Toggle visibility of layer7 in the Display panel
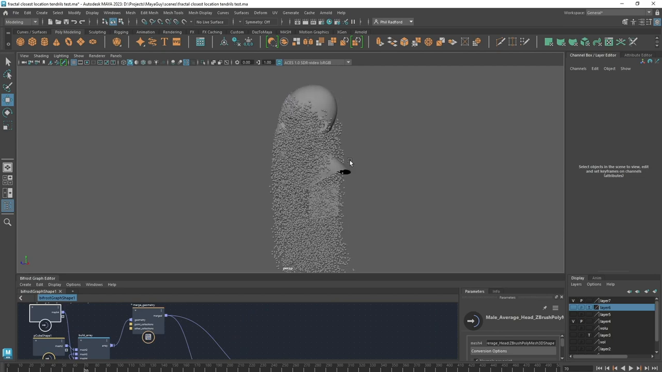This screenshot has width=662, height=372. coord(573,301)
